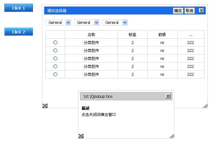The height and width of the screenshot is (143, 211).
Task: Select the third row radio button
Action: click(55, 58)
